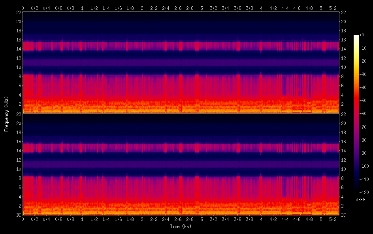Click the "dBFS" label under the color bar
This screenshot has height=234, width=373.
coord(360,200)
